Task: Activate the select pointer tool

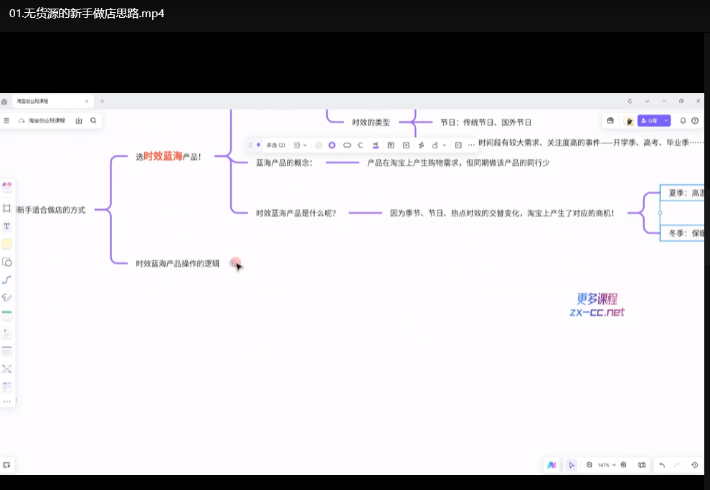Action: click(x=572, y=465)
